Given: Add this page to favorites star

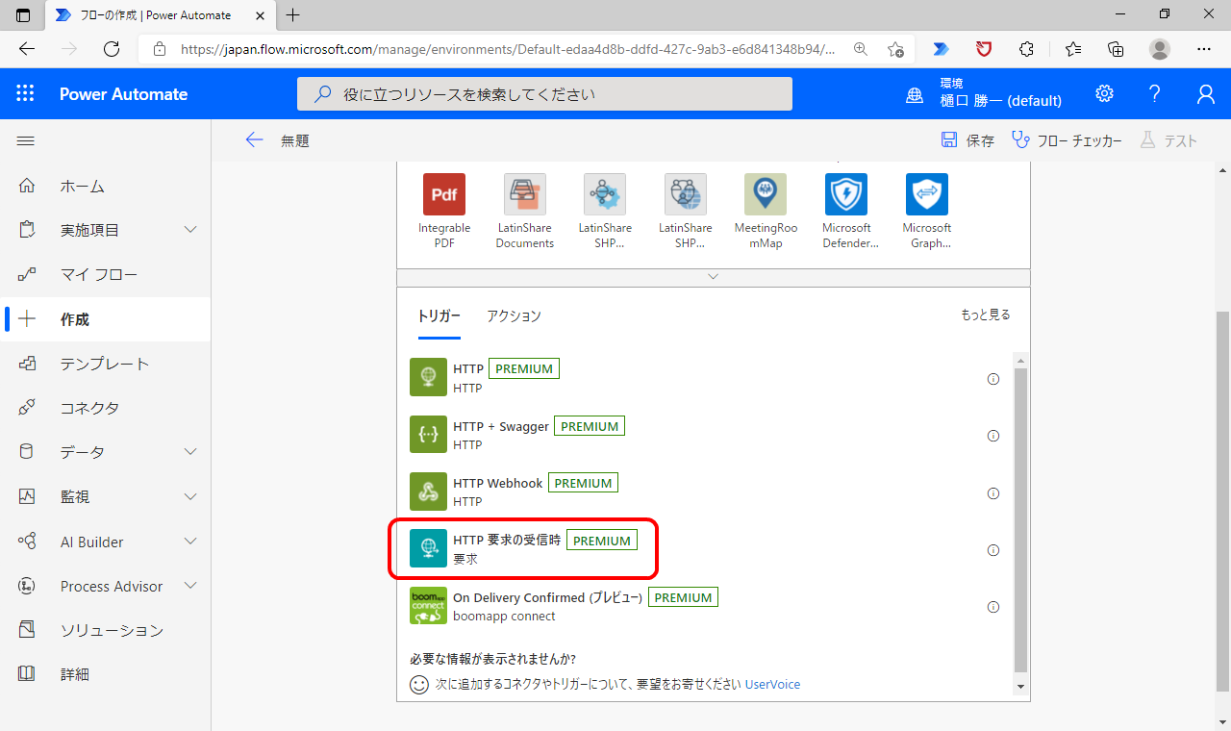Looking at the screenshot, I should pyautogui.click(x=895, y=49).
